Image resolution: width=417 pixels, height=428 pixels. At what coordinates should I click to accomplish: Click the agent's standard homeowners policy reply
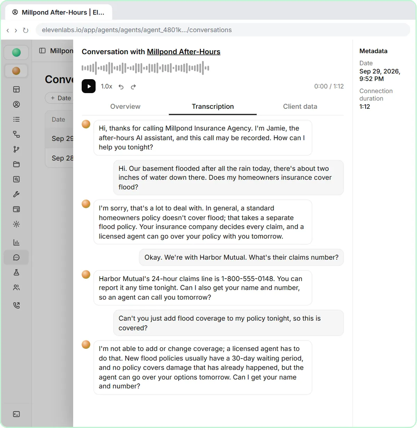coord(203,222)
